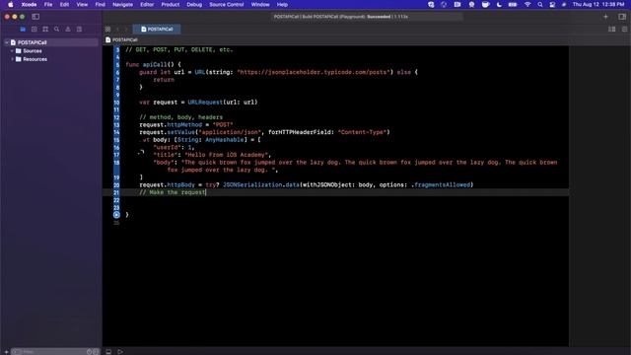This screenshot has width=631, height=355.
Task: Place cursor after 'Make the request' comment
Action: [206, 192]
